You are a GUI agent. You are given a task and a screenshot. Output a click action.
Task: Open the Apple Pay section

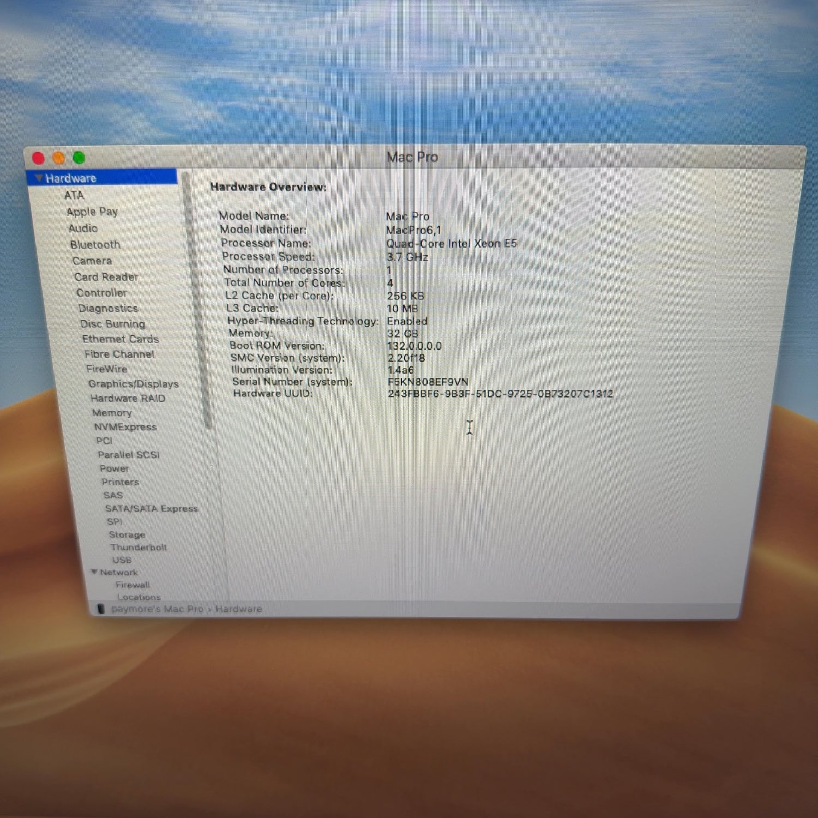point(92,212)
